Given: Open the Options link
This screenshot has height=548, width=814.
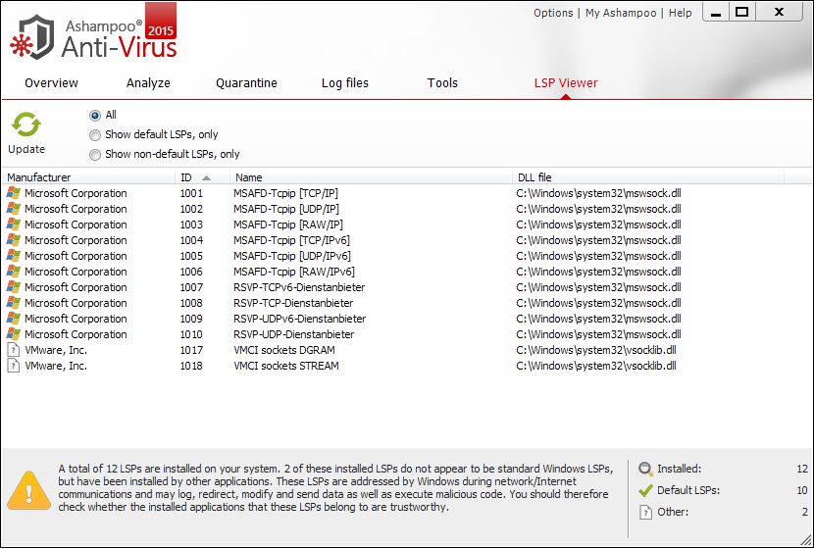Looking at the screenshot, I should (553, 13).
